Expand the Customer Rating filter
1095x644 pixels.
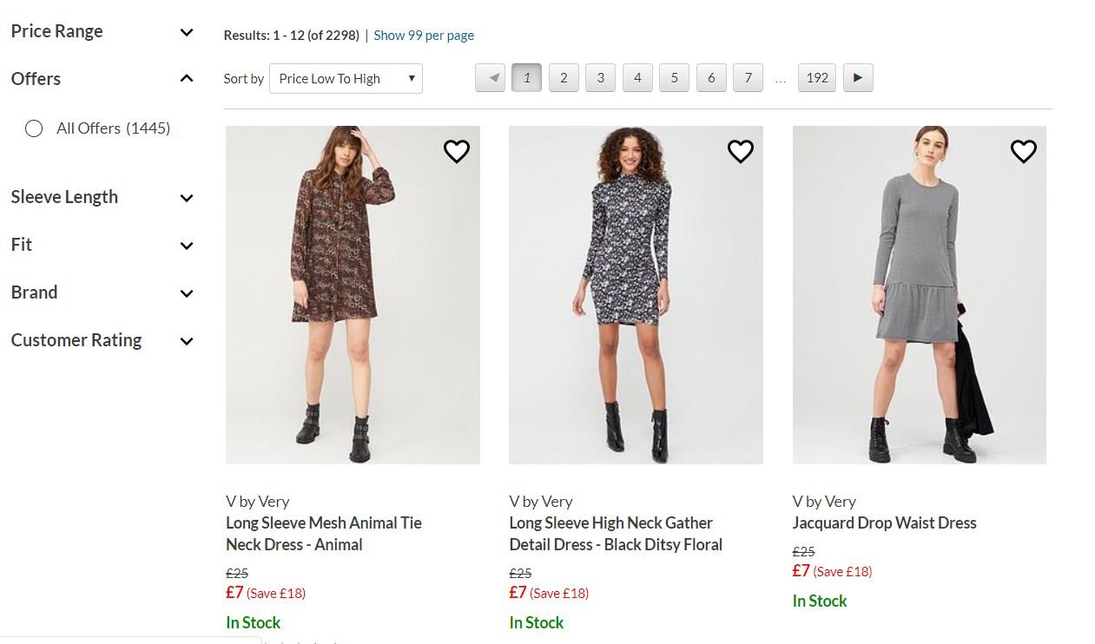186,341
